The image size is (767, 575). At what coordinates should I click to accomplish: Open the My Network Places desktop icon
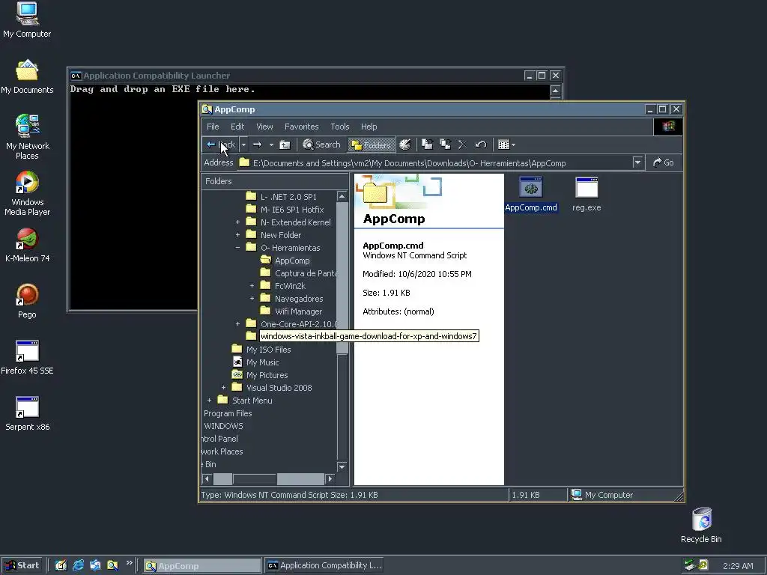28,137
